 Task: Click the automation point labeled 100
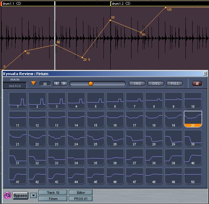coord(166,8)
